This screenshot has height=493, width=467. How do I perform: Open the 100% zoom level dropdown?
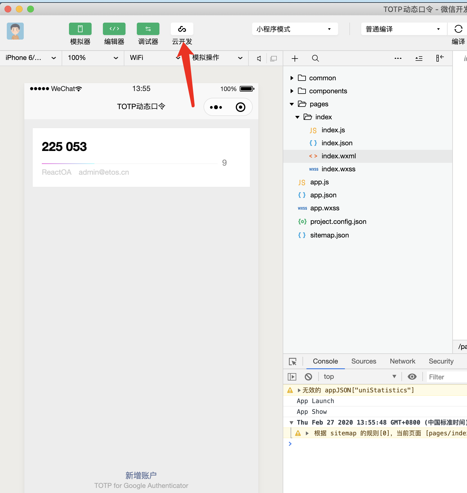point(93,58)
